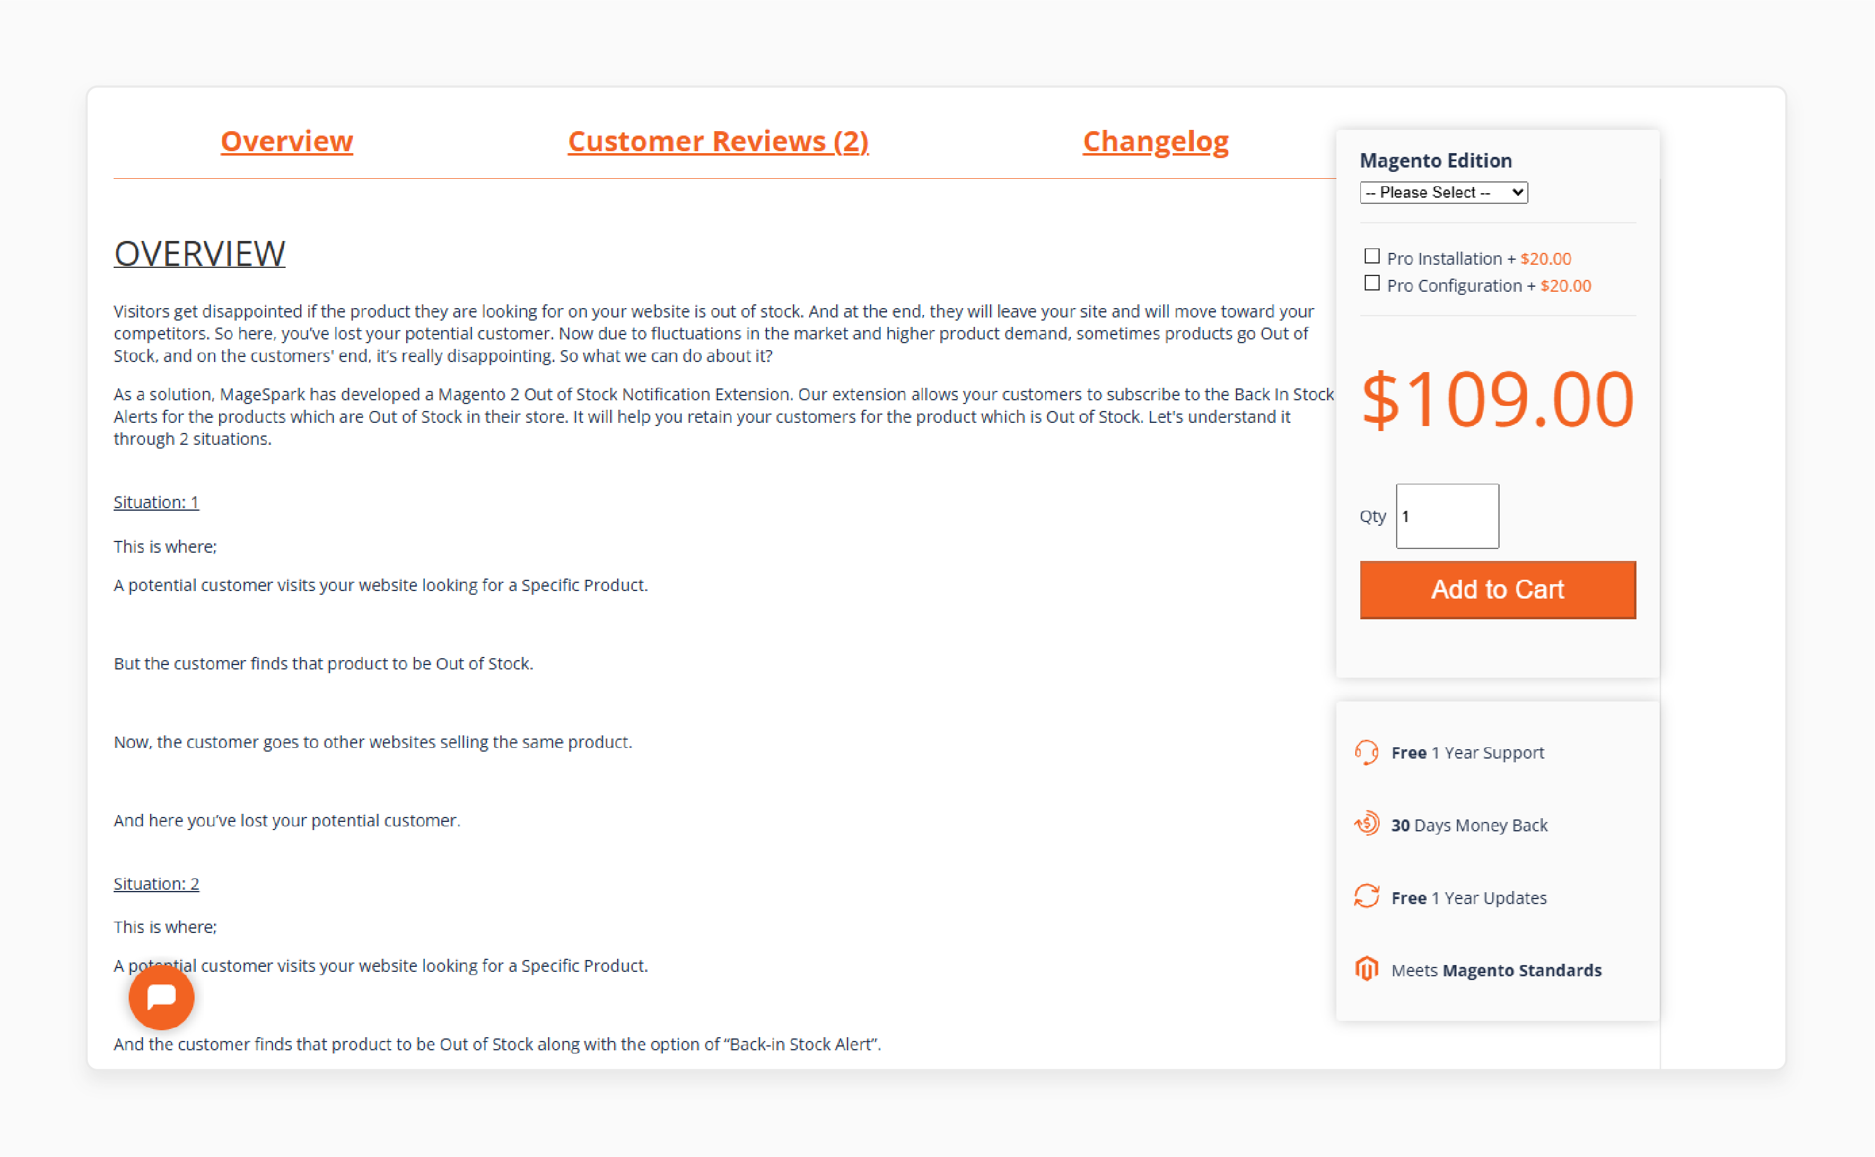Click the Free 1 Year Support text

(1467, 753)
